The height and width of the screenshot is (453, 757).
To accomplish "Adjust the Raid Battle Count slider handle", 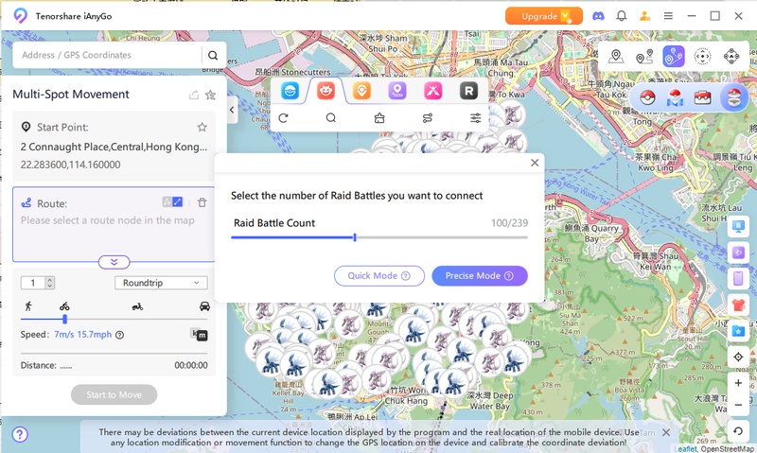I will tap(355, 237).
